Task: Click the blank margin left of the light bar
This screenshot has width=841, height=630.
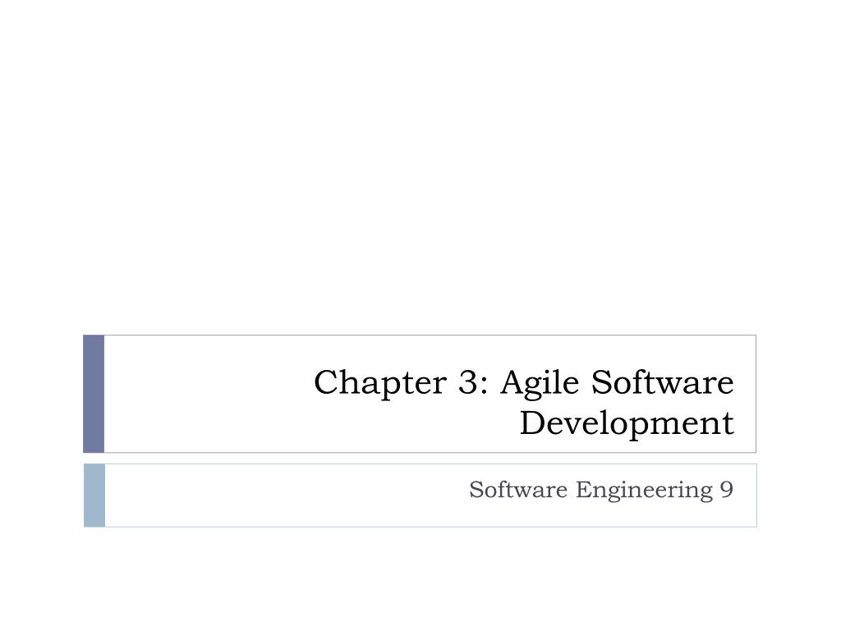Action: point(41,495)
